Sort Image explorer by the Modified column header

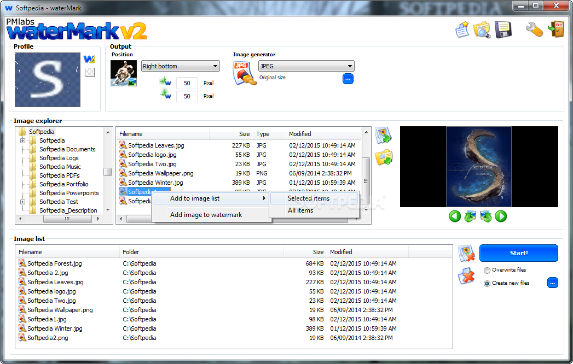(x=323, y=134)
